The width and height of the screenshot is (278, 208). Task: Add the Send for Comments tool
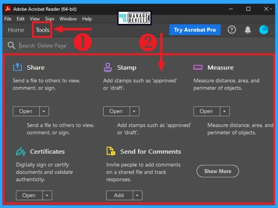[119, 195]
